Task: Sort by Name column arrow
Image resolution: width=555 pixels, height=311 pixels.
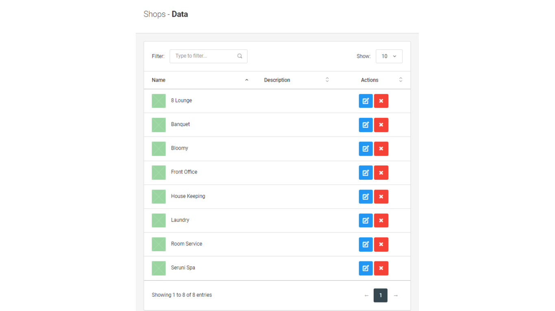Action: pos(247,80)
